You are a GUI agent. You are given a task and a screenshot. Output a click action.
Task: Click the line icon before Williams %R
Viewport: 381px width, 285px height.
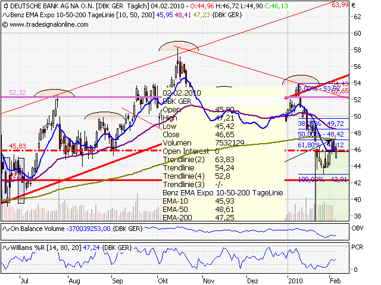click(6, 248)
